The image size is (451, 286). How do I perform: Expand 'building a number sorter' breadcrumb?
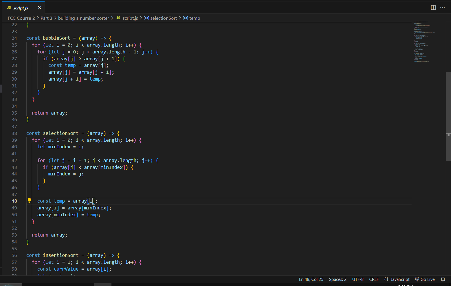pos(83,18)
